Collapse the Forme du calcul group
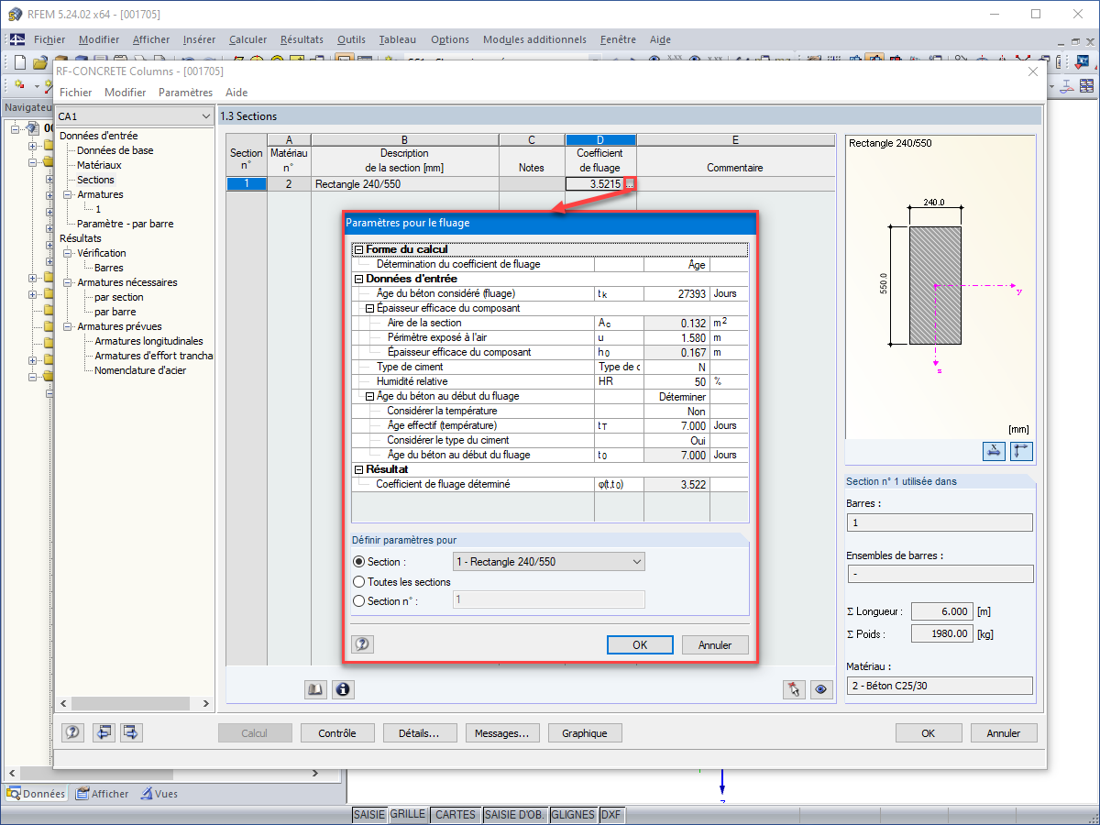The width and height of the screenshot is (1100, 825). coord(358,249)
